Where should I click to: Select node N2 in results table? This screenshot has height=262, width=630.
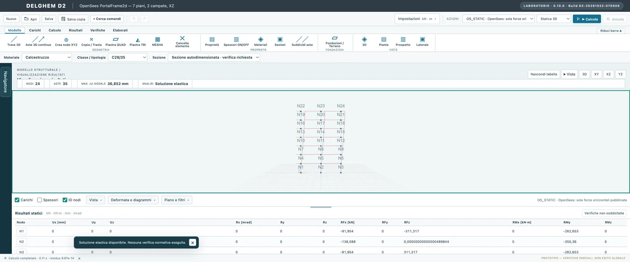tap(21, 242)
